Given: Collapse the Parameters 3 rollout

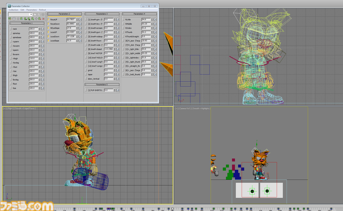Looking at the screenshot, I should click(102, 14).
